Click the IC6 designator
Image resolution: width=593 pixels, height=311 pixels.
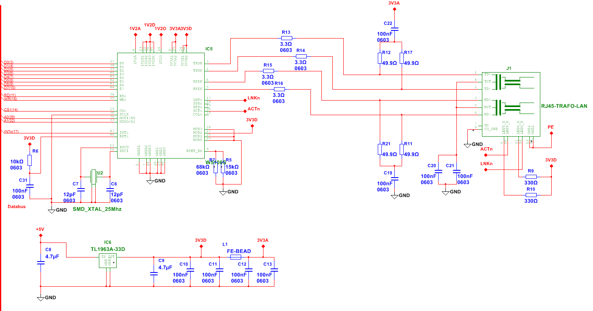(x=107, y=242)
